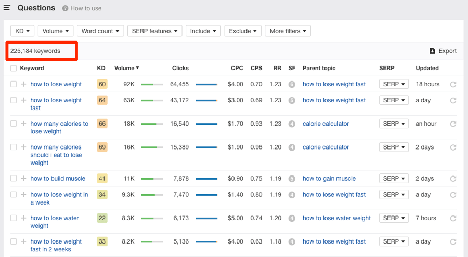Open the hamburger menu next to Questions
Screen dimensions: 468x257
(x=7, y=8)
